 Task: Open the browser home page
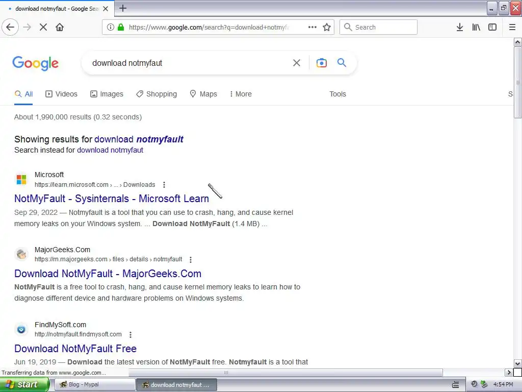pos(60,28)
